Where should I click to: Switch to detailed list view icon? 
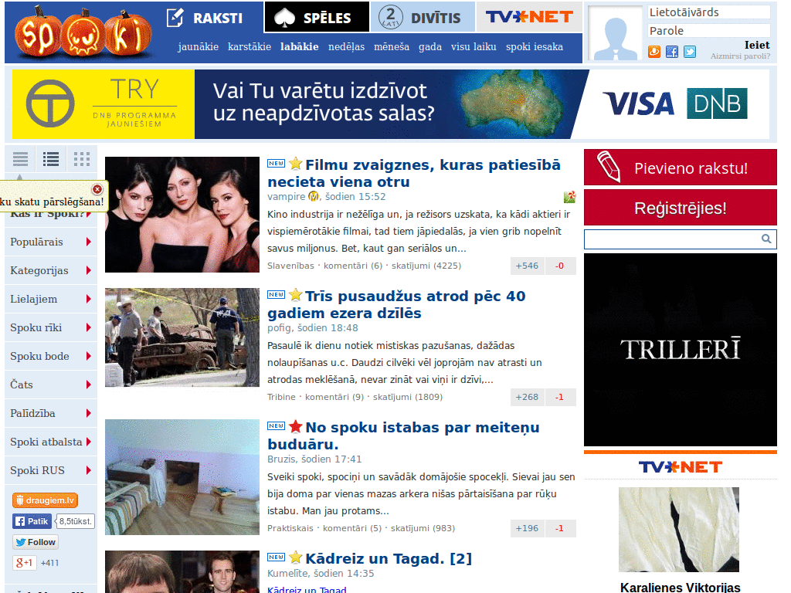point(51,159)
